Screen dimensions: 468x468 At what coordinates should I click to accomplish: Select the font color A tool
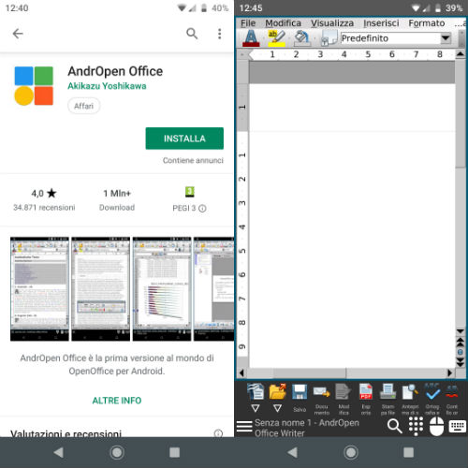(x=251, y=38)
